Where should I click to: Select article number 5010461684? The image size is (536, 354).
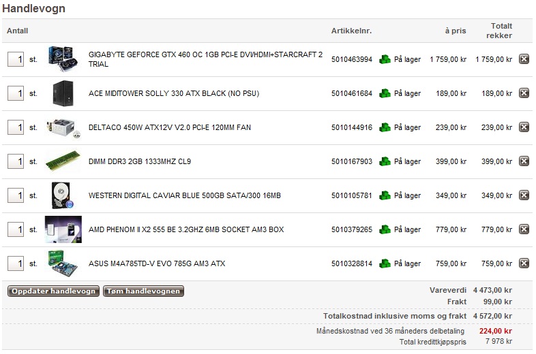click(x=351, y=93)
